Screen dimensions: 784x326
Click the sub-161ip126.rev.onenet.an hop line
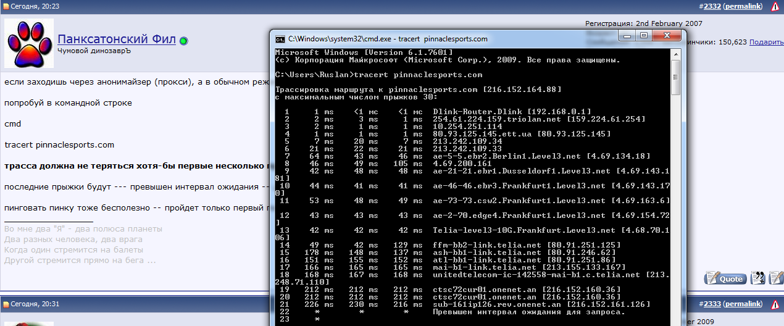click(465, 304)
